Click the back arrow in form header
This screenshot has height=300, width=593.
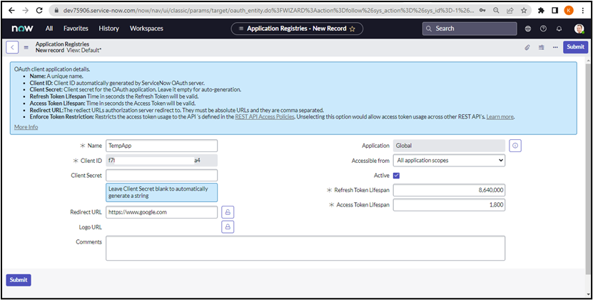[x=12, y=47]
